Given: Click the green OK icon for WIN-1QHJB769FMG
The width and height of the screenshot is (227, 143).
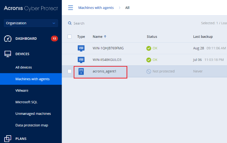Looking at the screenshot, I should coord(149,48).
